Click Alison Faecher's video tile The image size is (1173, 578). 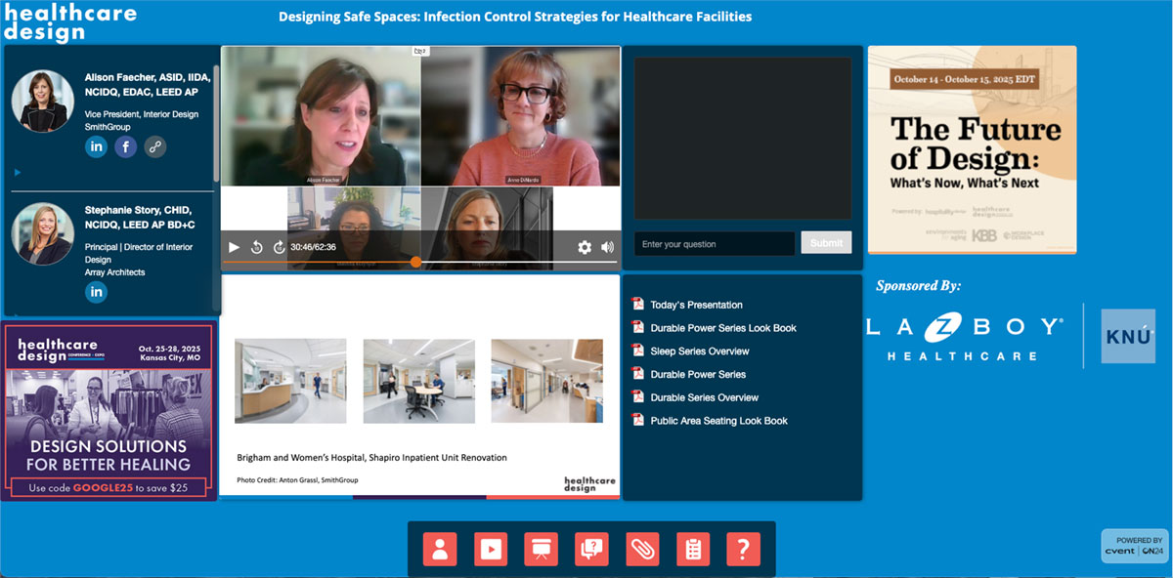click(x=321, y=116)
